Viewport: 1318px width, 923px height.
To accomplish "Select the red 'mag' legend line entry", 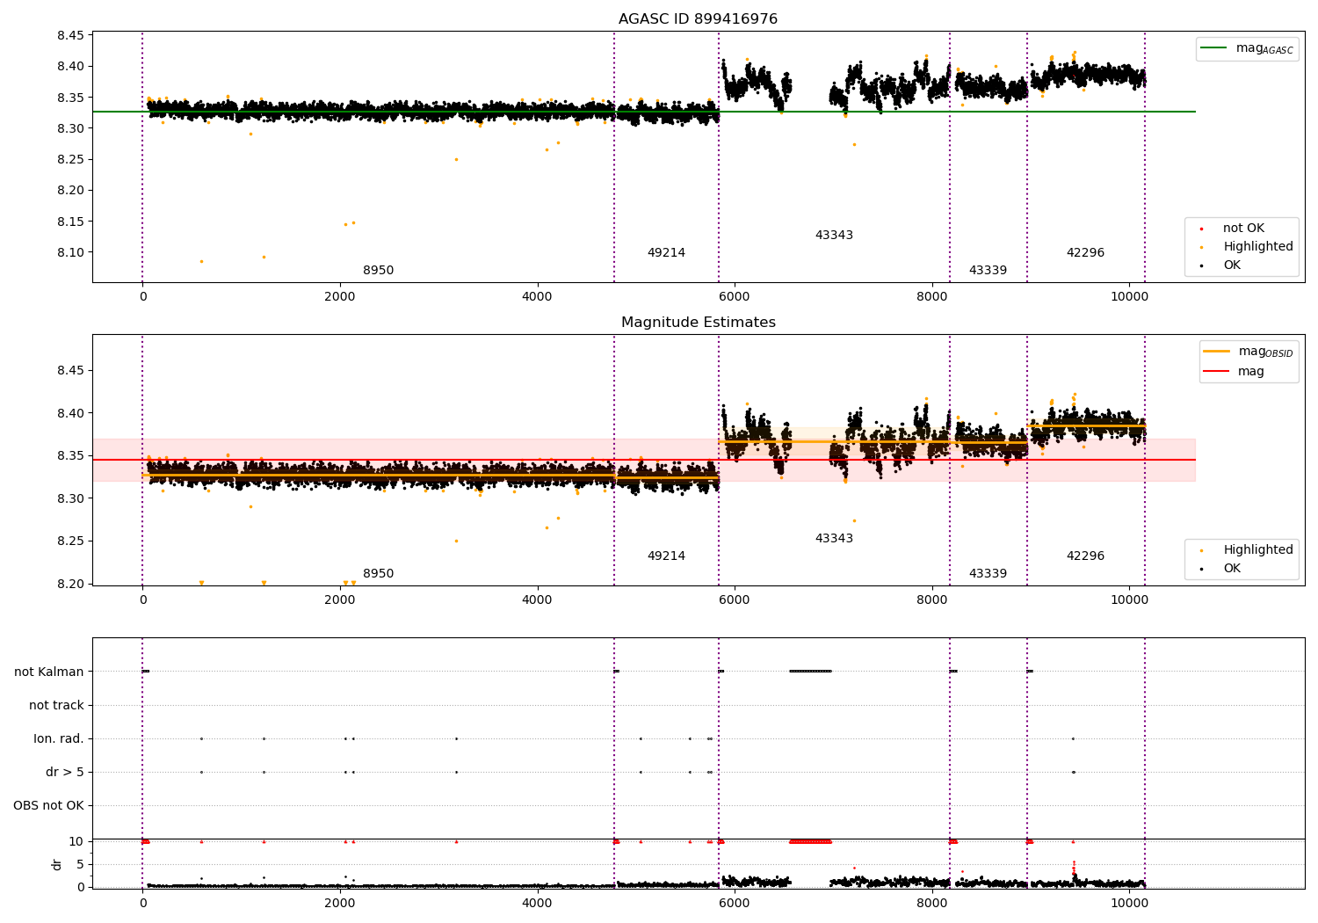I will pyautogui.click(x=1234, y=371).
